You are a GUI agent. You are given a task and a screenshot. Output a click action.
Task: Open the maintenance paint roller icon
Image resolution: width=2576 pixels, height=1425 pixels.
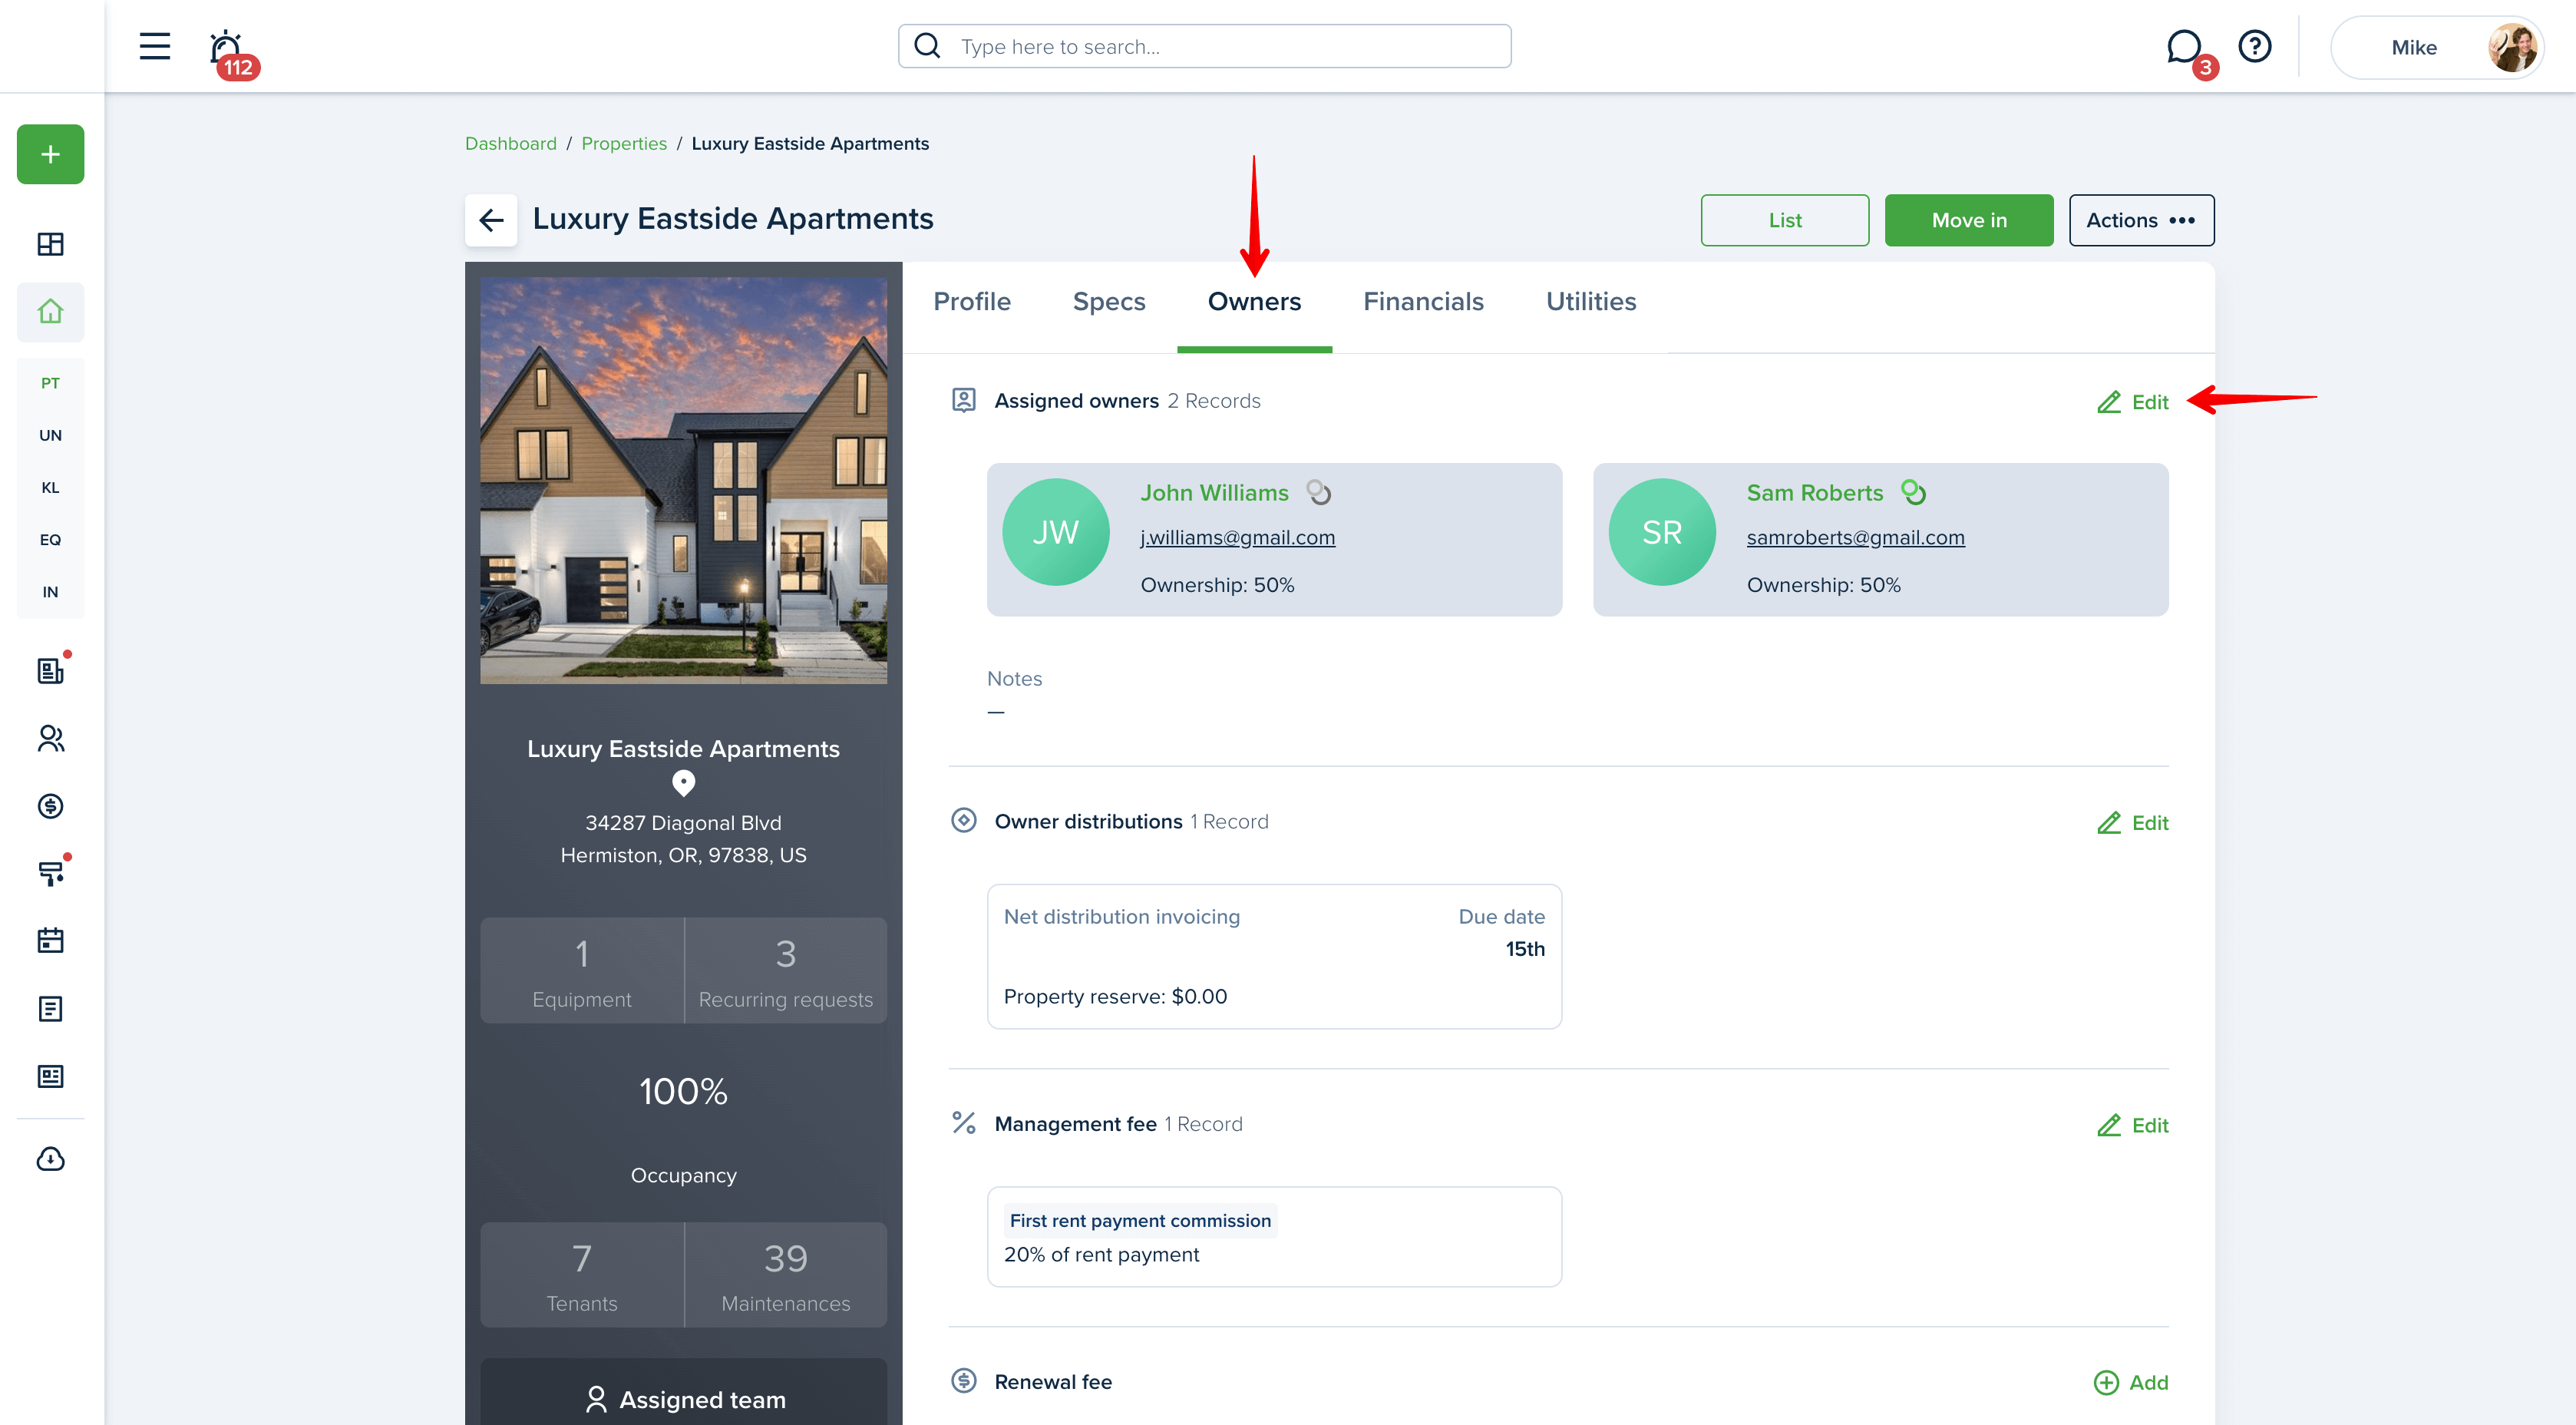[x=50, y=873]
